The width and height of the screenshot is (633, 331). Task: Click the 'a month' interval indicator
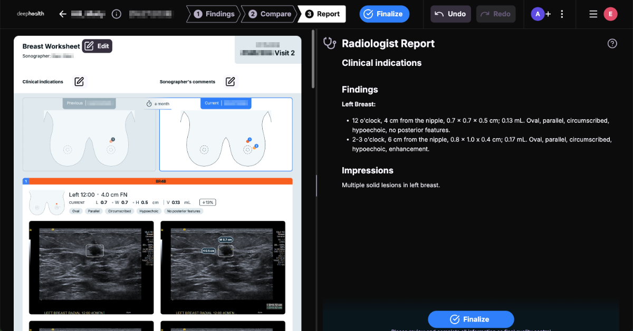click(158, 104)
